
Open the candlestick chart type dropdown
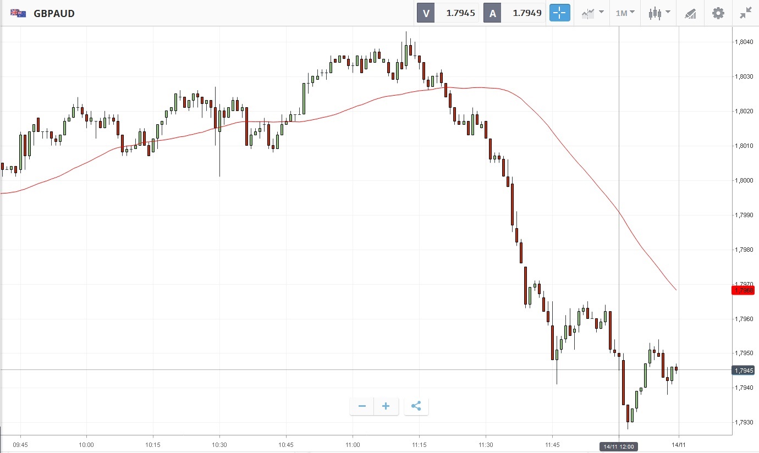(x=659, y=13)
